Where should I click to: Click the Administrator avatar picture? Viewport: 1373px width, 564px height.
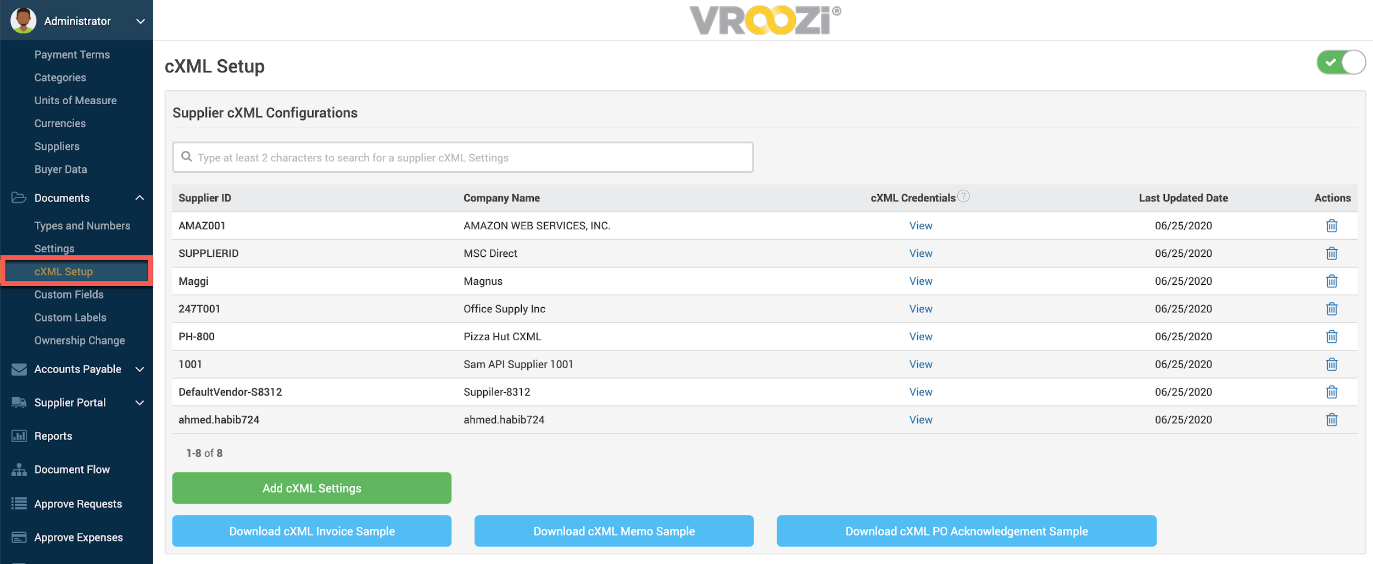23,20
